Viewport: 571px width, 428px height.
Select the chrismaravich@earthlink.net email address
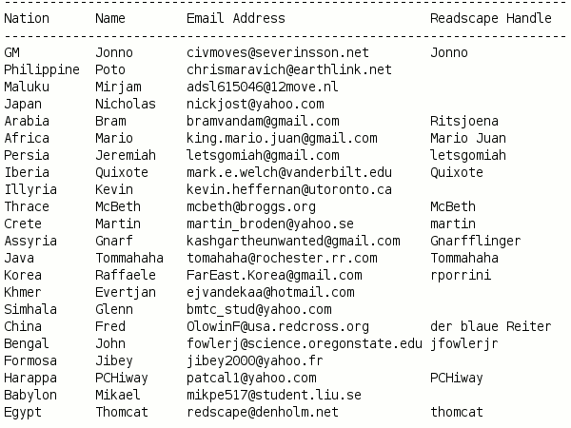pos(288,69)
